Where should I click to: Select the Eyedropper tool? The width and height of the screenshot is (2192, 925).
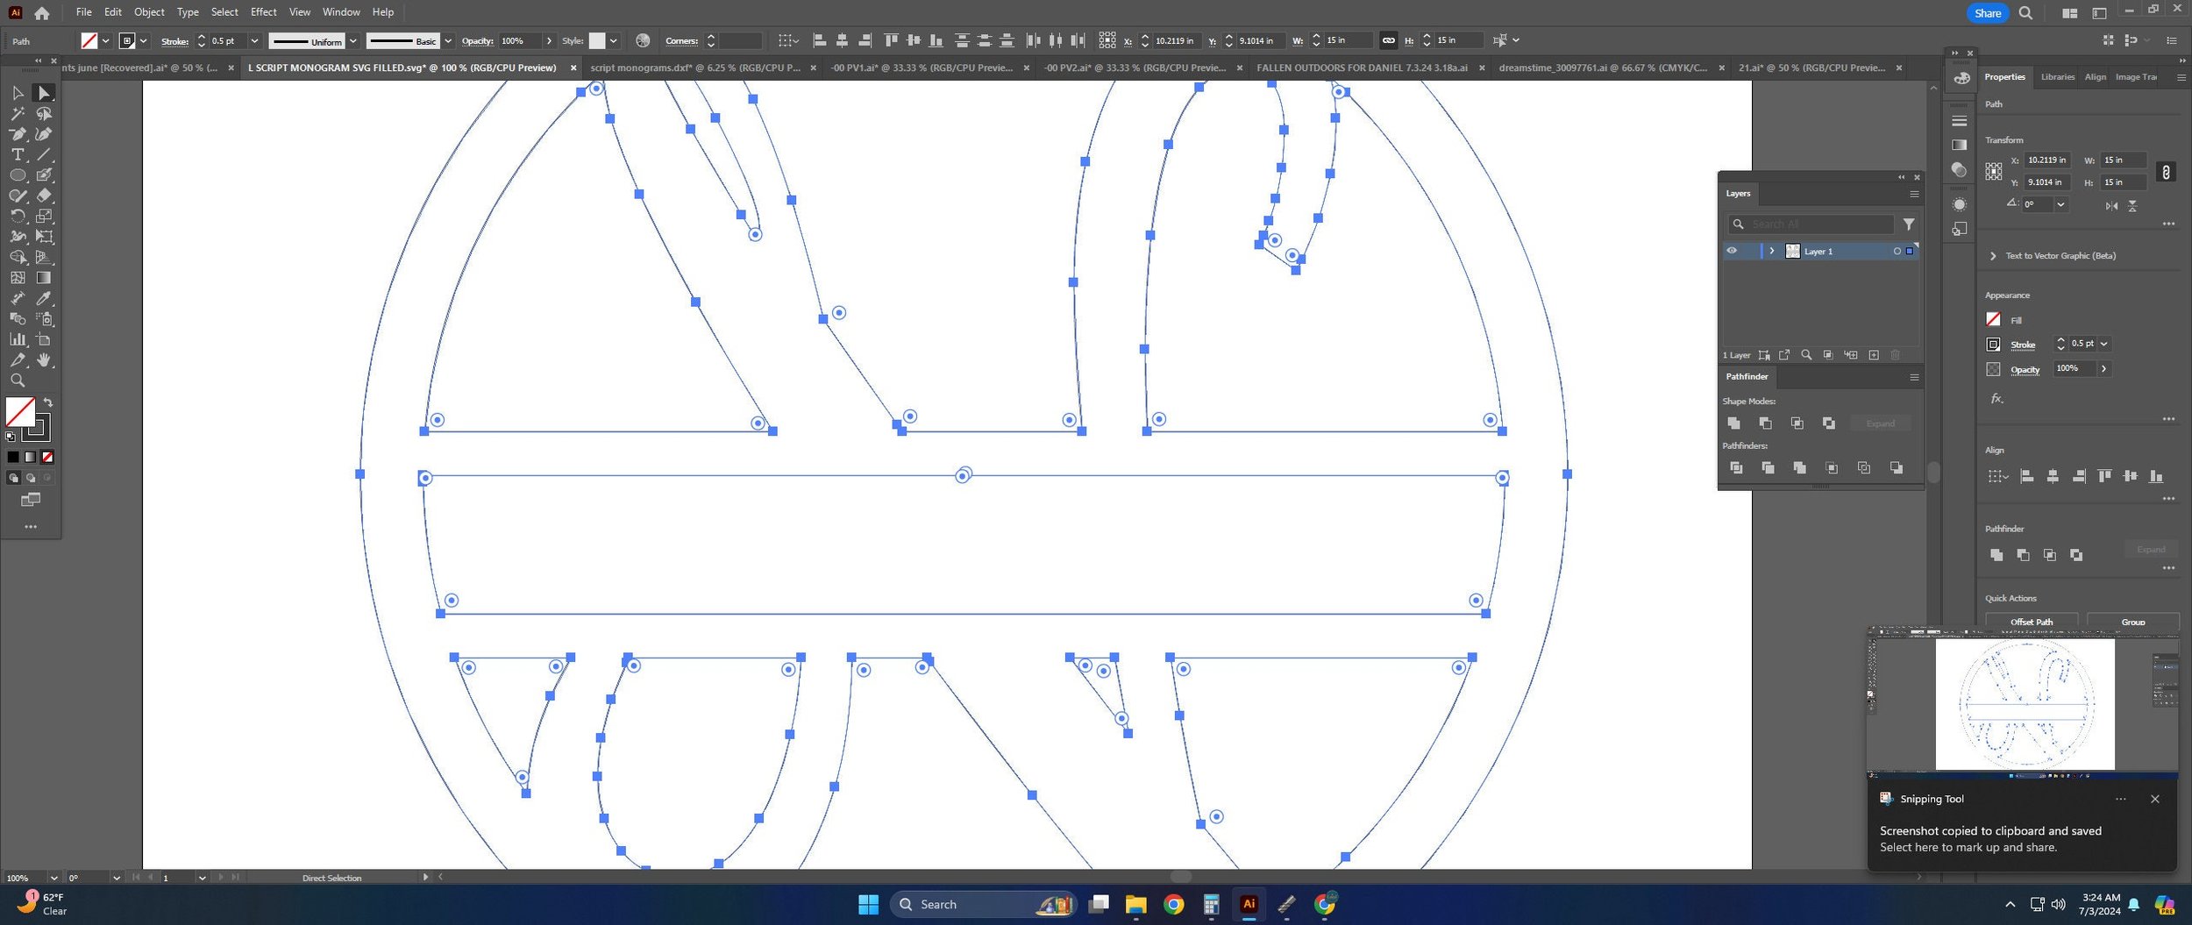click(44, 299)
